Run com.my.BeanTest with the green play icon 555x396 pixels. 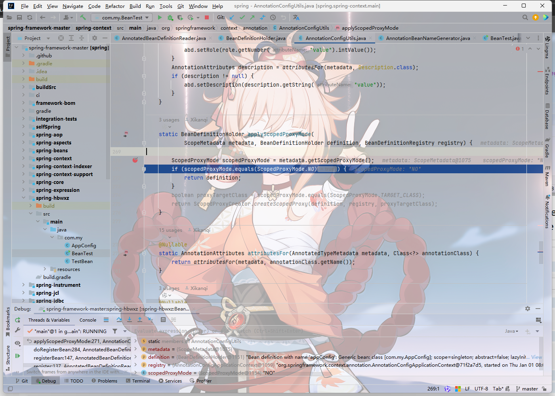coord(160,17)
